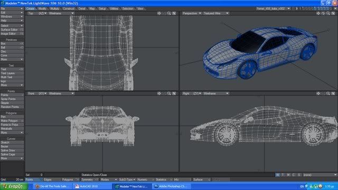The height and width of the screenshot is (190, 338).
Task: Click the rotate icon in the Perspective viewport header
Action: coord(323,13)
